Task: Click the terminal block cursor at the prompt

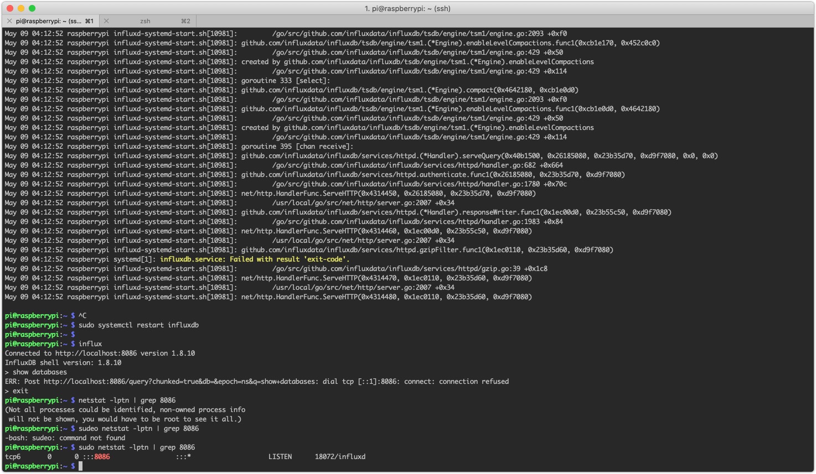Action: point(80,466)
